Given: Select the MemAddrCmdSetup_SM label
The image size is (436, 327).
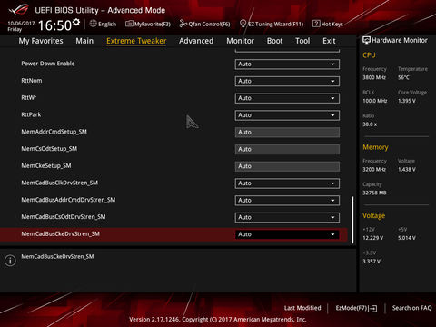Looking at the screenshot, I should [54, 132].
